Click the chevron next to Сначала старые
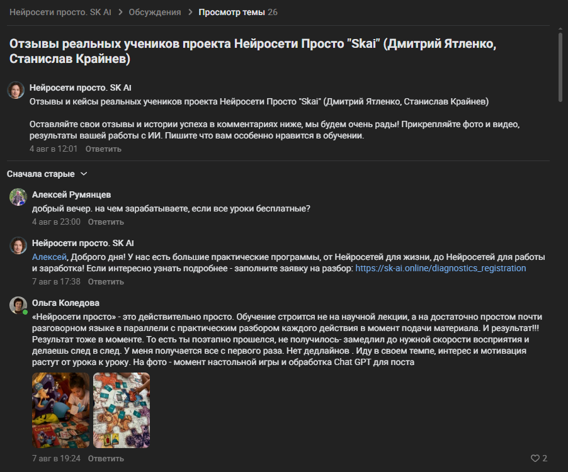 (84, 174)
